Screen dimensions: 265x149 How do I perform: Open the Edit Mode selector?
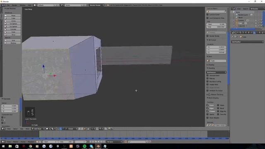(38, 129)
